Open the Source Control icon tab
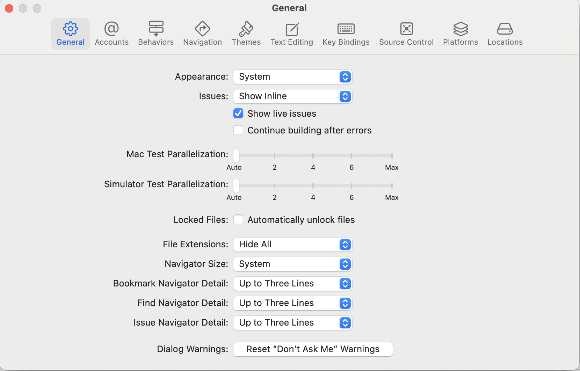This screenshot has width=580, height=371. click(x=406, y=34)
